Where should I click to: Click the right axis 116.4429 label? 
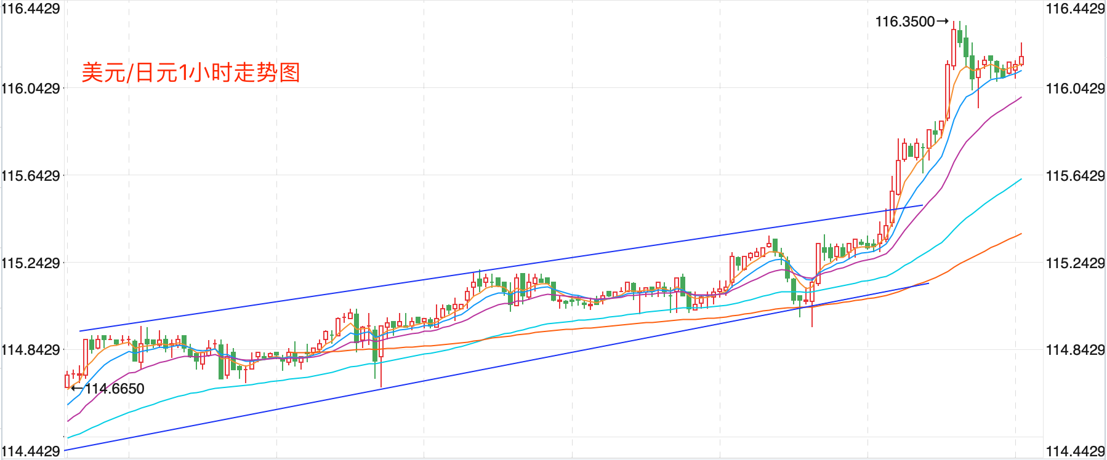tap(1075, 9)
